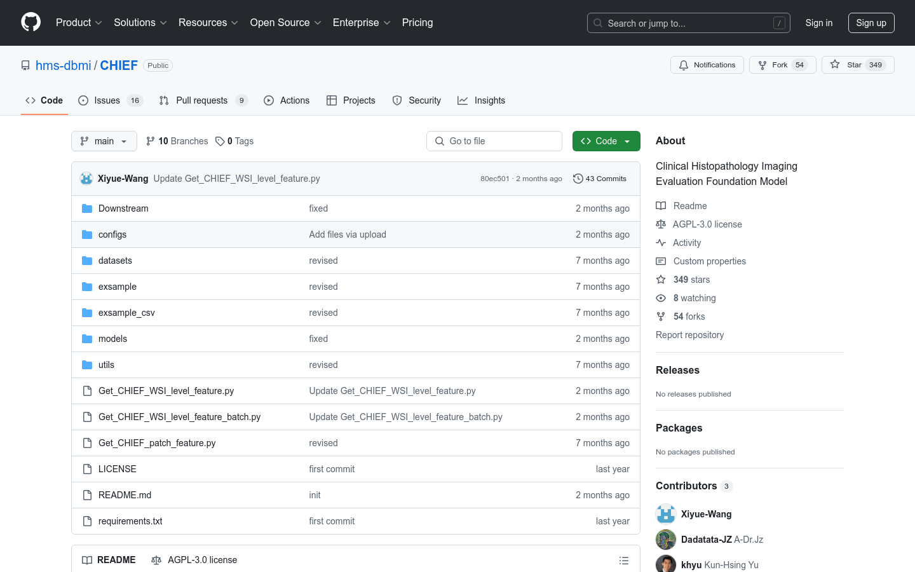Expand the Product menu
The height and width of the screenshot is (572, 915).
79,22
